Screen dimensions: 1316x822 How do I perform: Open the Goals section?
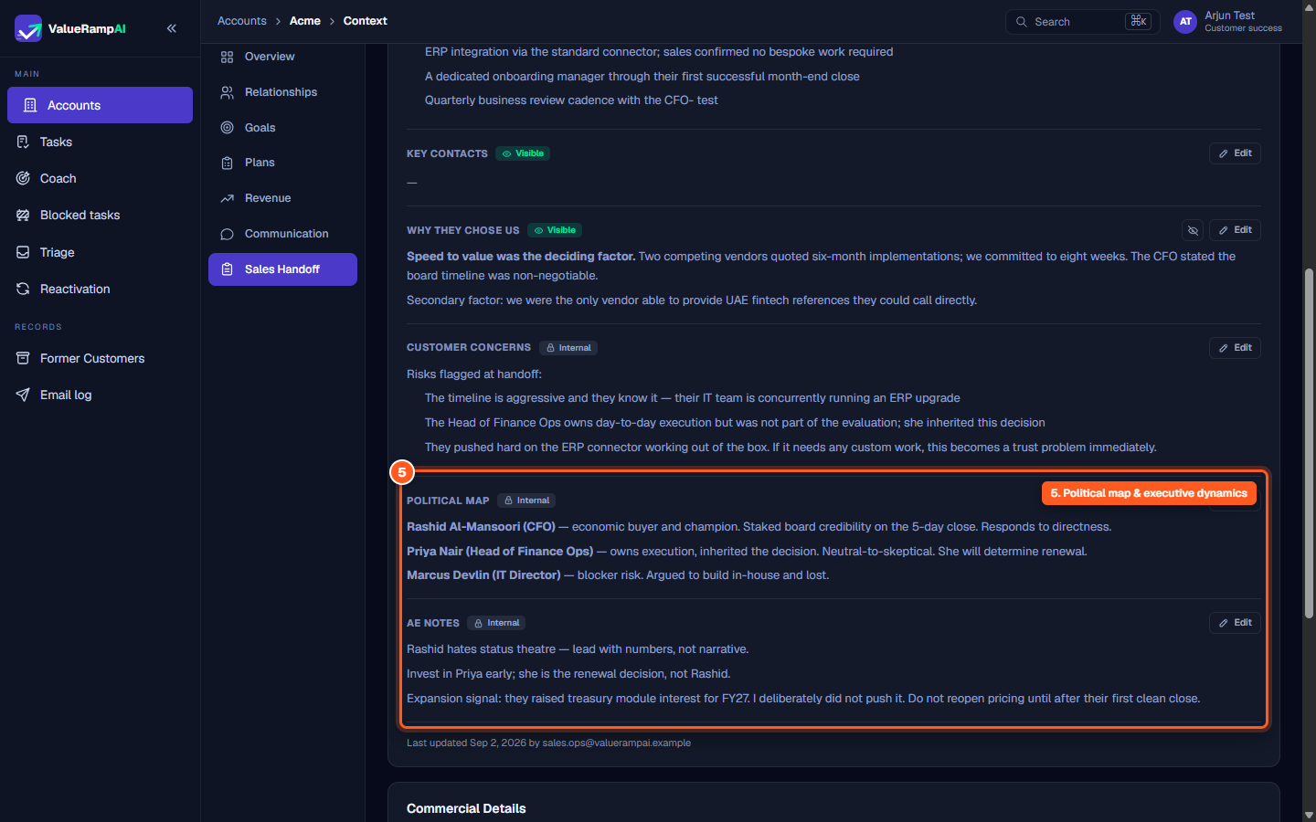coord(282,128)
